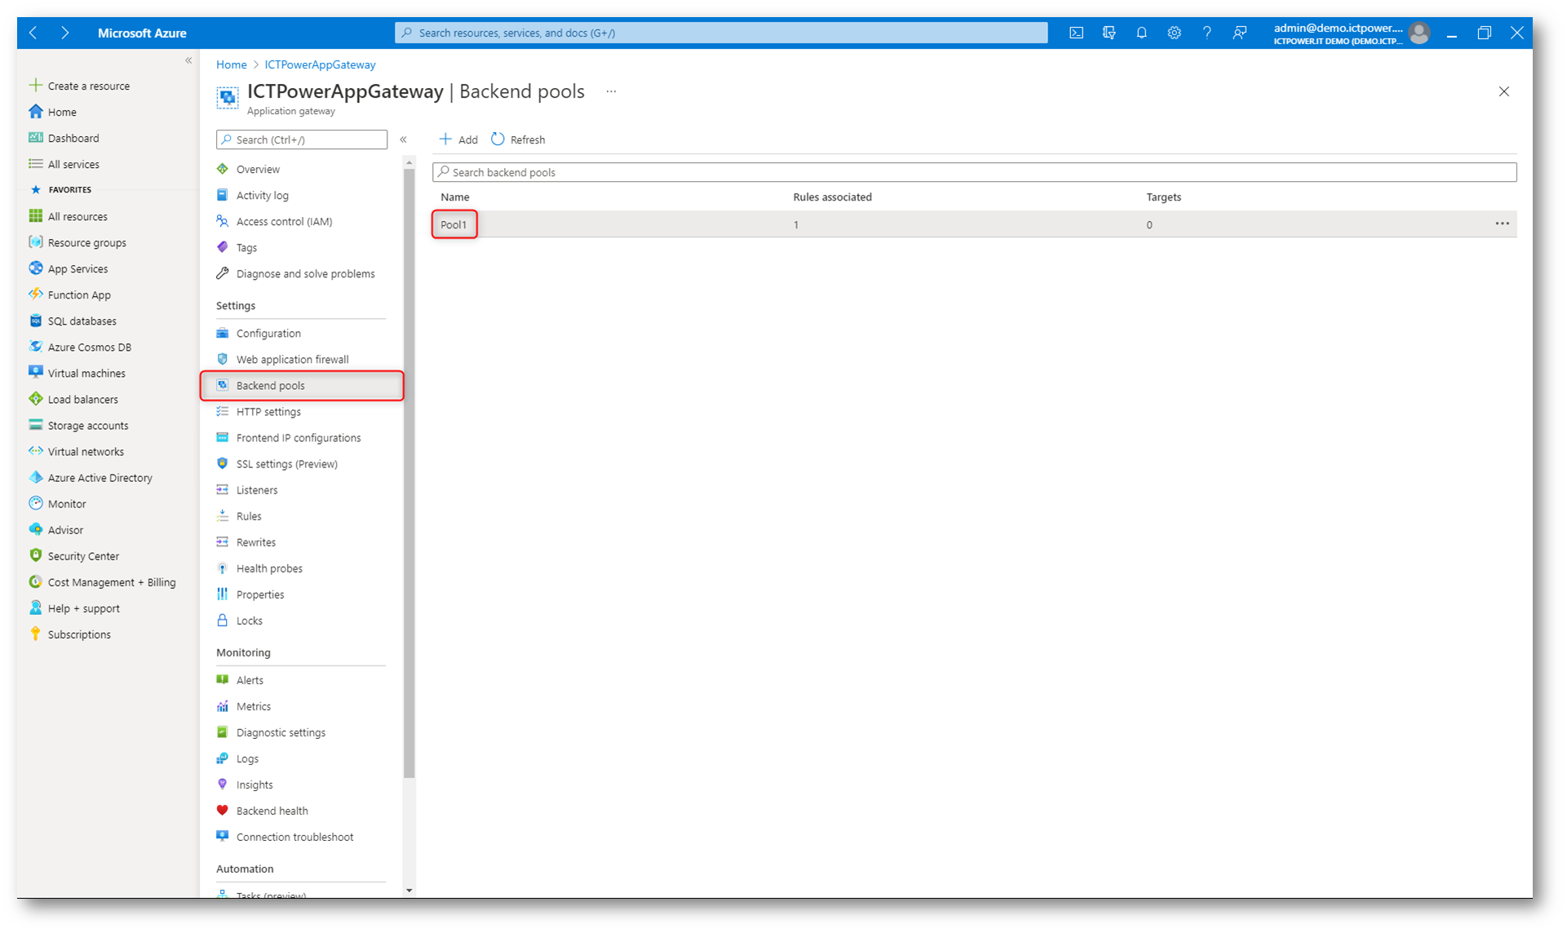Go back with the left arrow
Viewport: 1567px width, 933px height.
tap(33, 33)
